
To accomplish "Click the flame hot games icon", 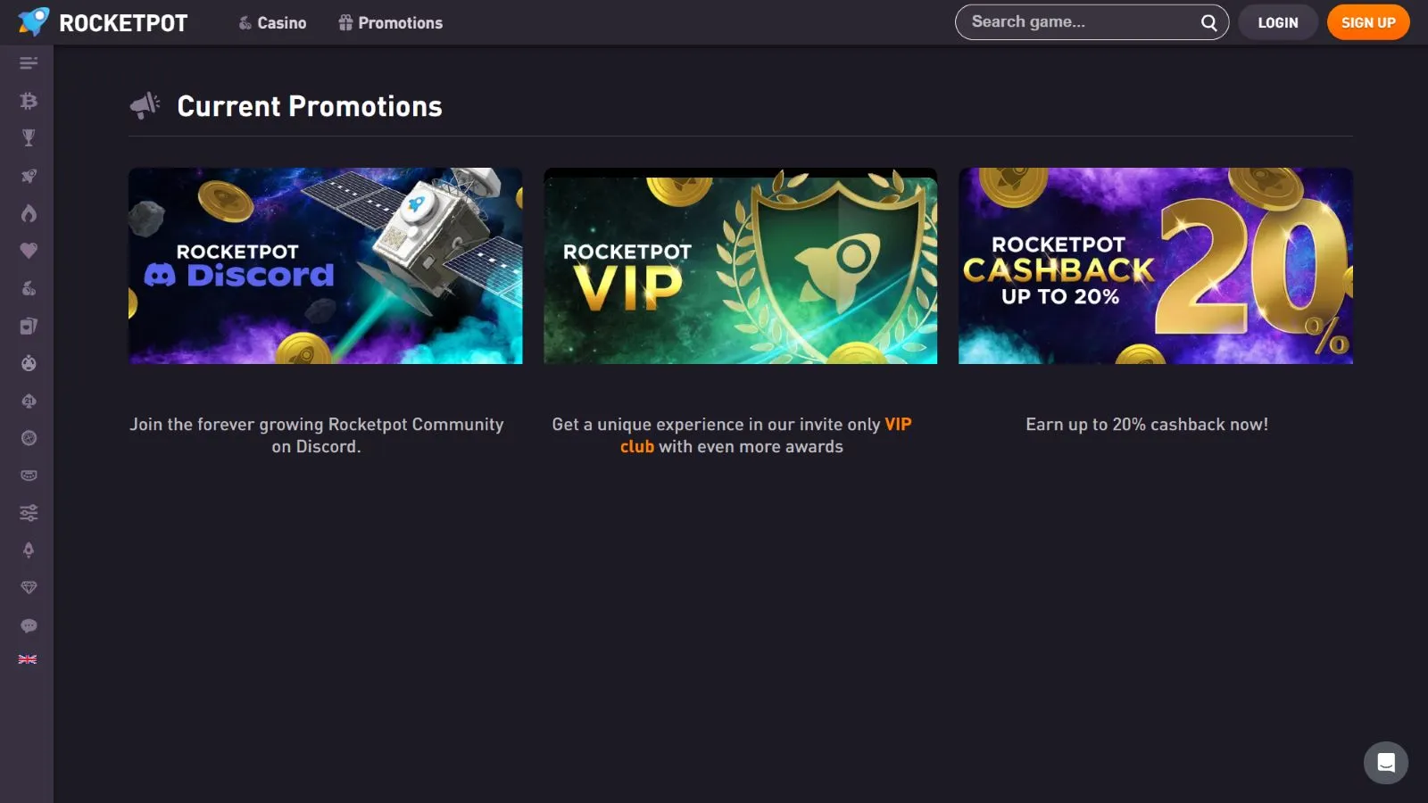I will [x=29, y=213].
